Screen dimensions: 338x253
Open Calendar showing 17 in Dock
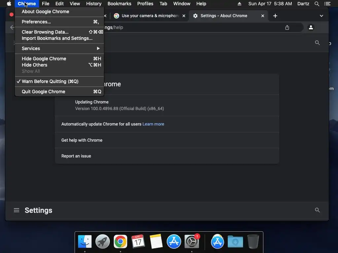coord(138,241)
